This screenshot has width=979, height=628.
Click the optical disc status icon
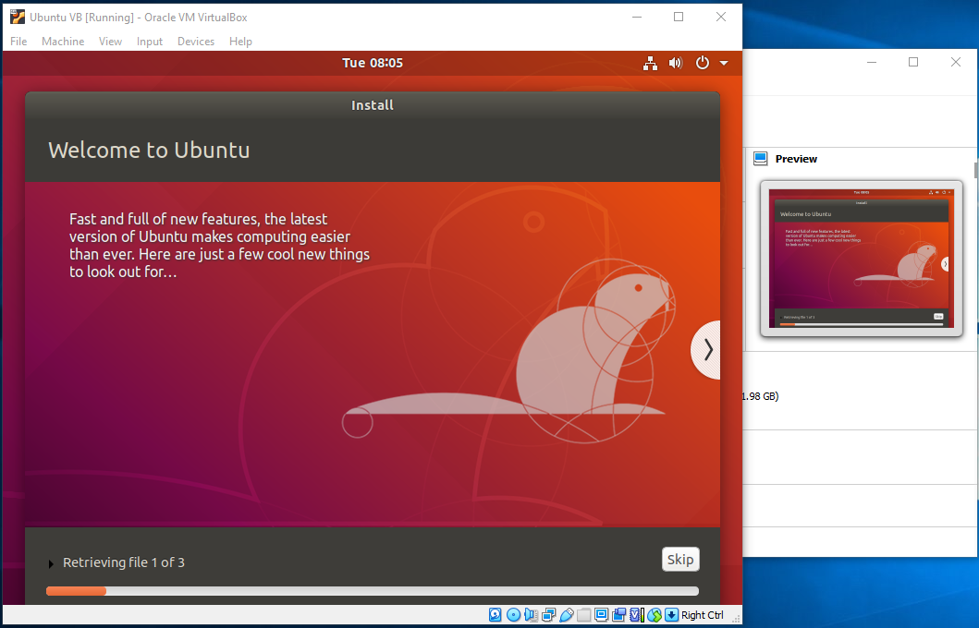(x=514, y=615)
